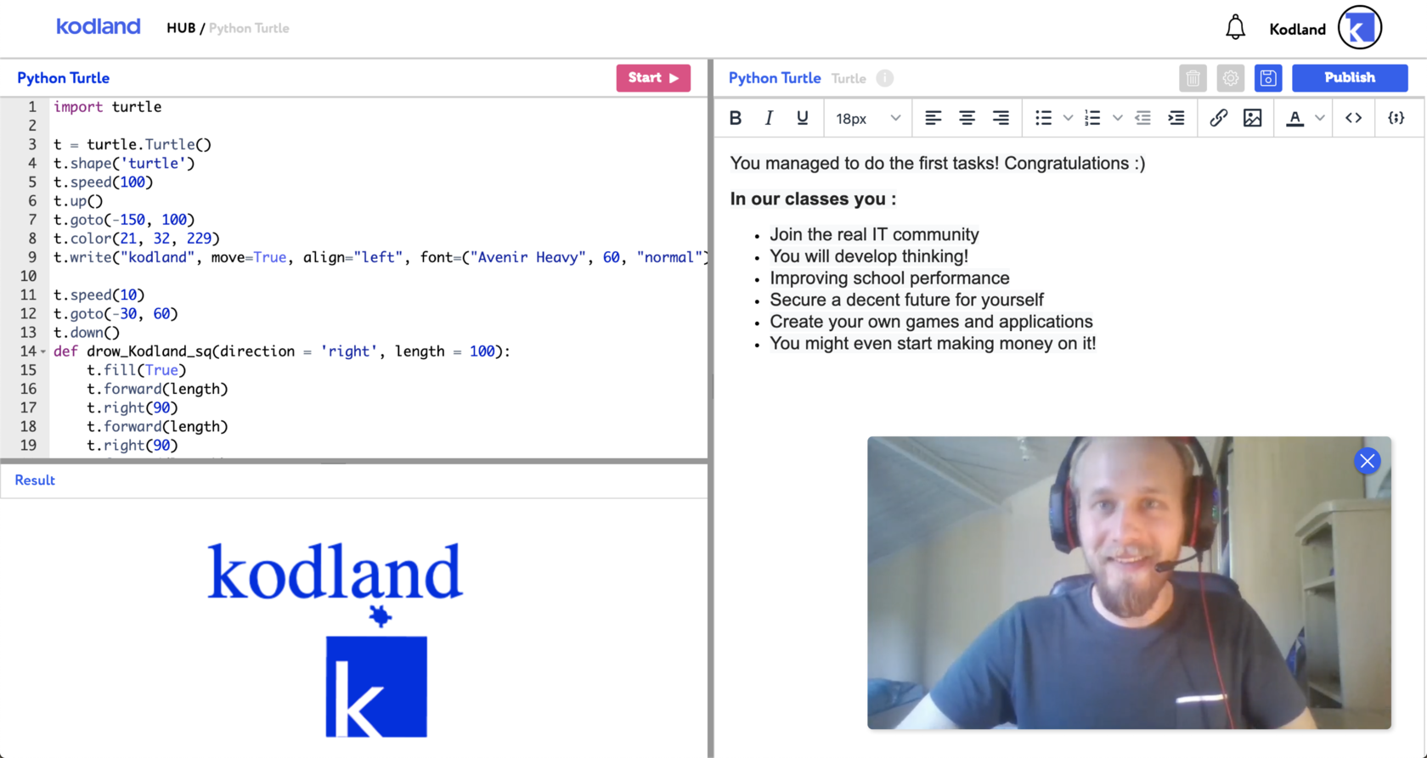
Task: Go to the Kodland logo home
Action: [x=99, y=27]
